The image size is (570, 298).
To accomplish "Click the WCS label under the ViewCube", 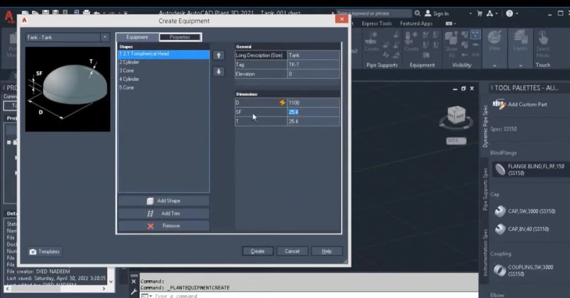I will [x=456, y=140].
